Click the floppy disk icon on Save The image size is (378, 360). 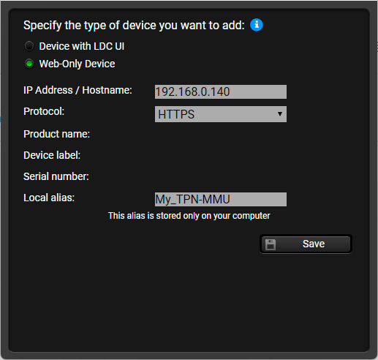271,244
